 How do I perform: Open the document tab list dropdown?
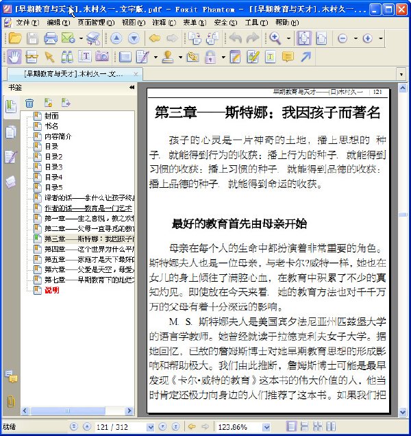[x=401, y=75]
